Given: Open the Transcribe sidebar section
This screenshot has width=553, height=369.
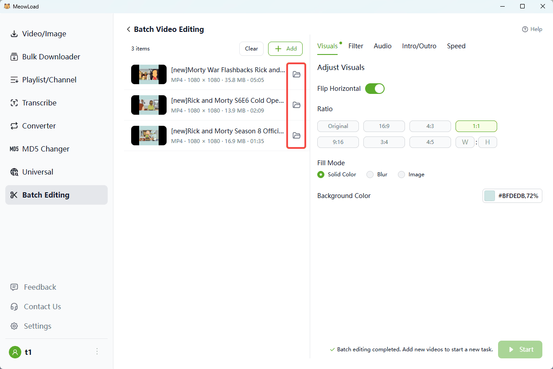Looking at the screenshot, I should 39,103.
